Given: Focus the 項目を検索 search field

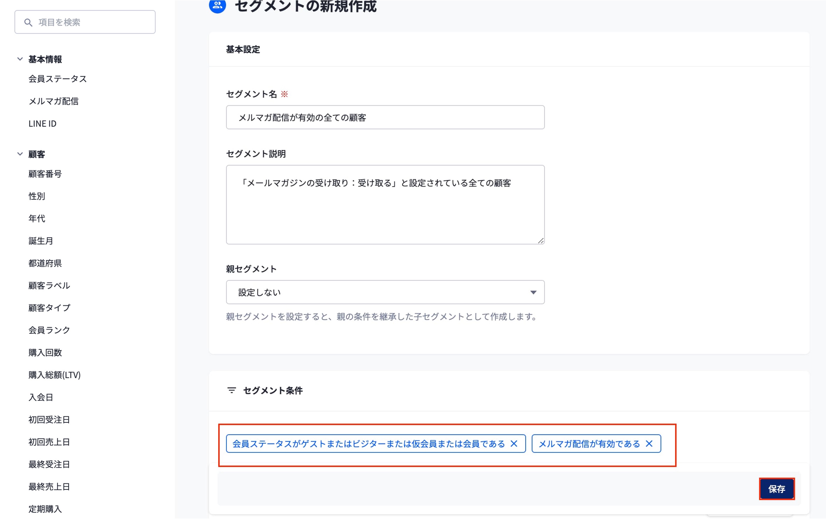Looking at the screenshot, I should [x=93, y=22].
